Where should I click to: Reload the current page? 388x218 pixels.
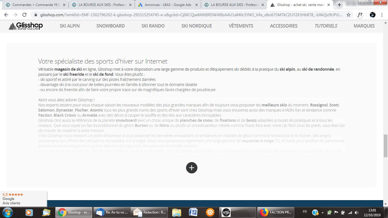pyautogui.click(x=24, y=15)
